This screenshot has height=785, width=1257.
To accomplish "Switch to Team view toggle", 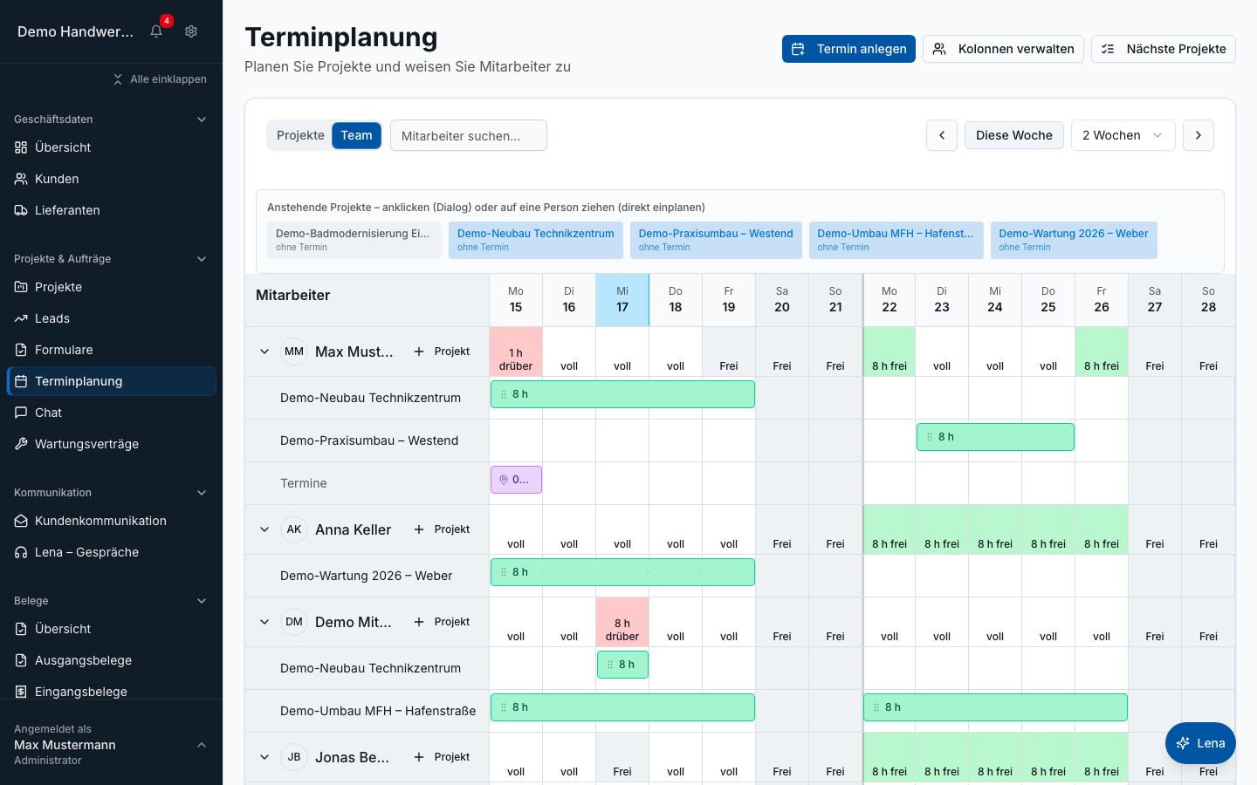I will click(356, 135).
